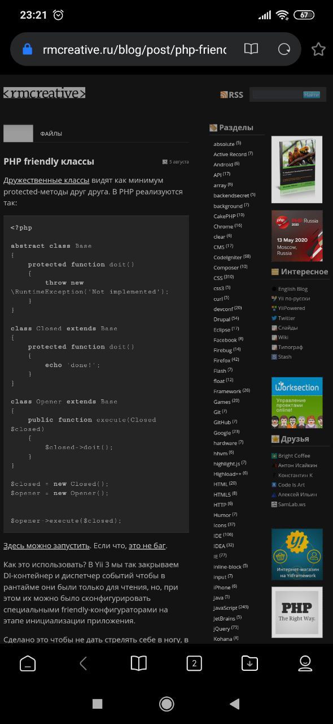The height and width of the screenshot is (724, 333).
Task: Open the tab switcher showing 2 tabs
Action: [194, 663]
